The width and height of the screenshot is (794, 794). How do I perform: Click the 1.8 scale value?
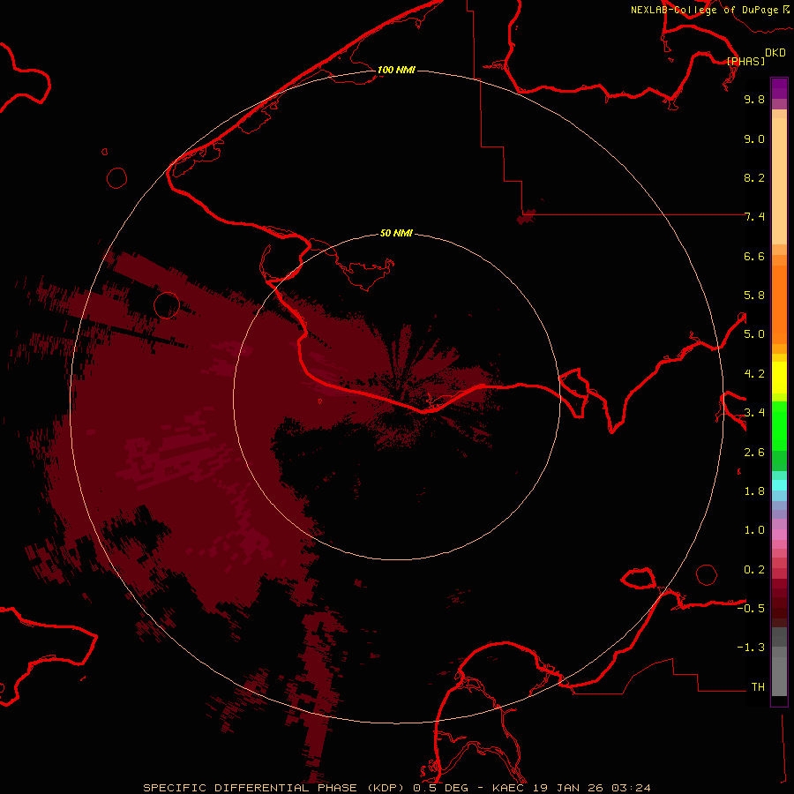754,491
